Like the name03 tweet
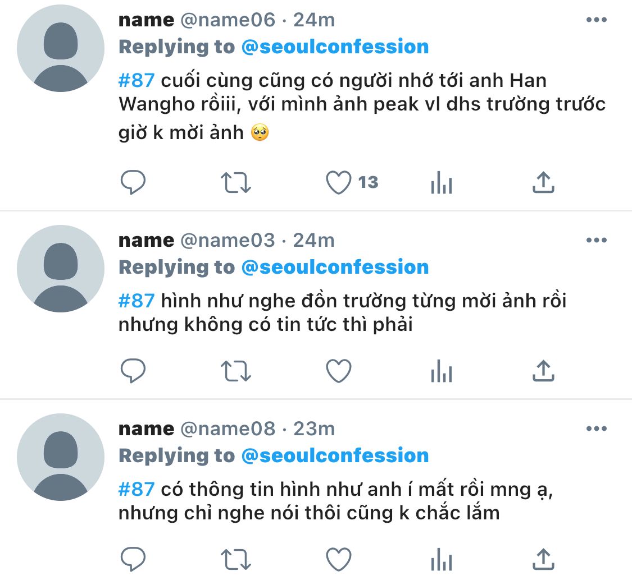The height and width of the screenshot is (585, 632). pyautogui.click(x=339, y=371)
